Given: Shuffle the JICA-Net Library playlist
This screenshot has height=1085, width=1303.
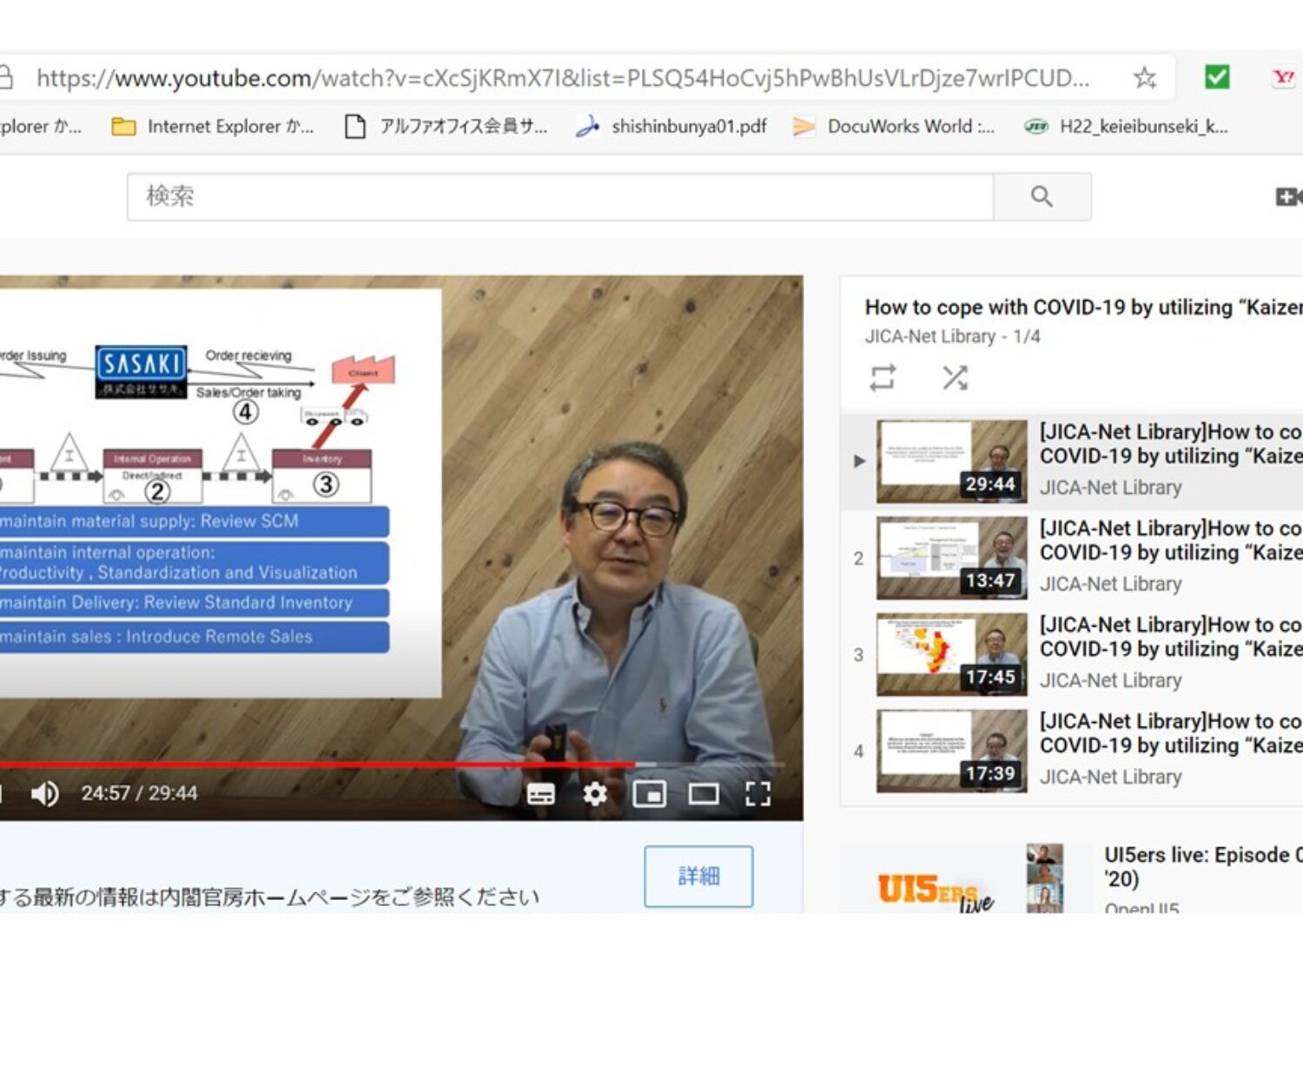Looking at the screenshot, I should (x=955, y=378).
